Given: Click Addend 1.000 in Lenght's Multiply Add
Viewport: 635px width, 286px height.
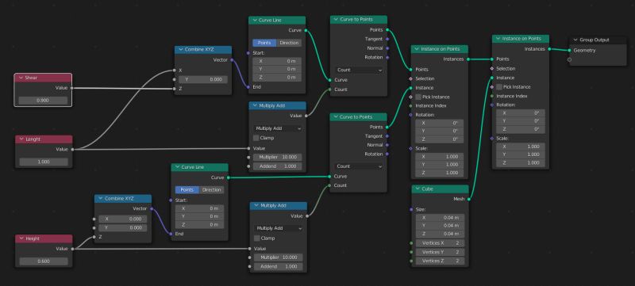Looking at the screenshot, I should pos(278,166).
